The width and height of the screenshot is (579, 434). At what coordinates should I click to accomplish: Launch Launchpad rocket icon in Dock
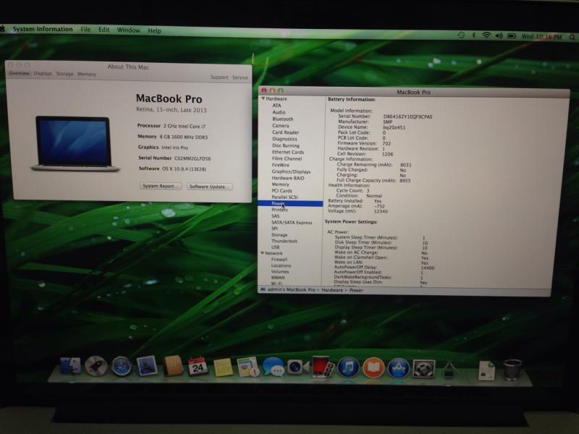pyautogui.click(x=96, y=367)
